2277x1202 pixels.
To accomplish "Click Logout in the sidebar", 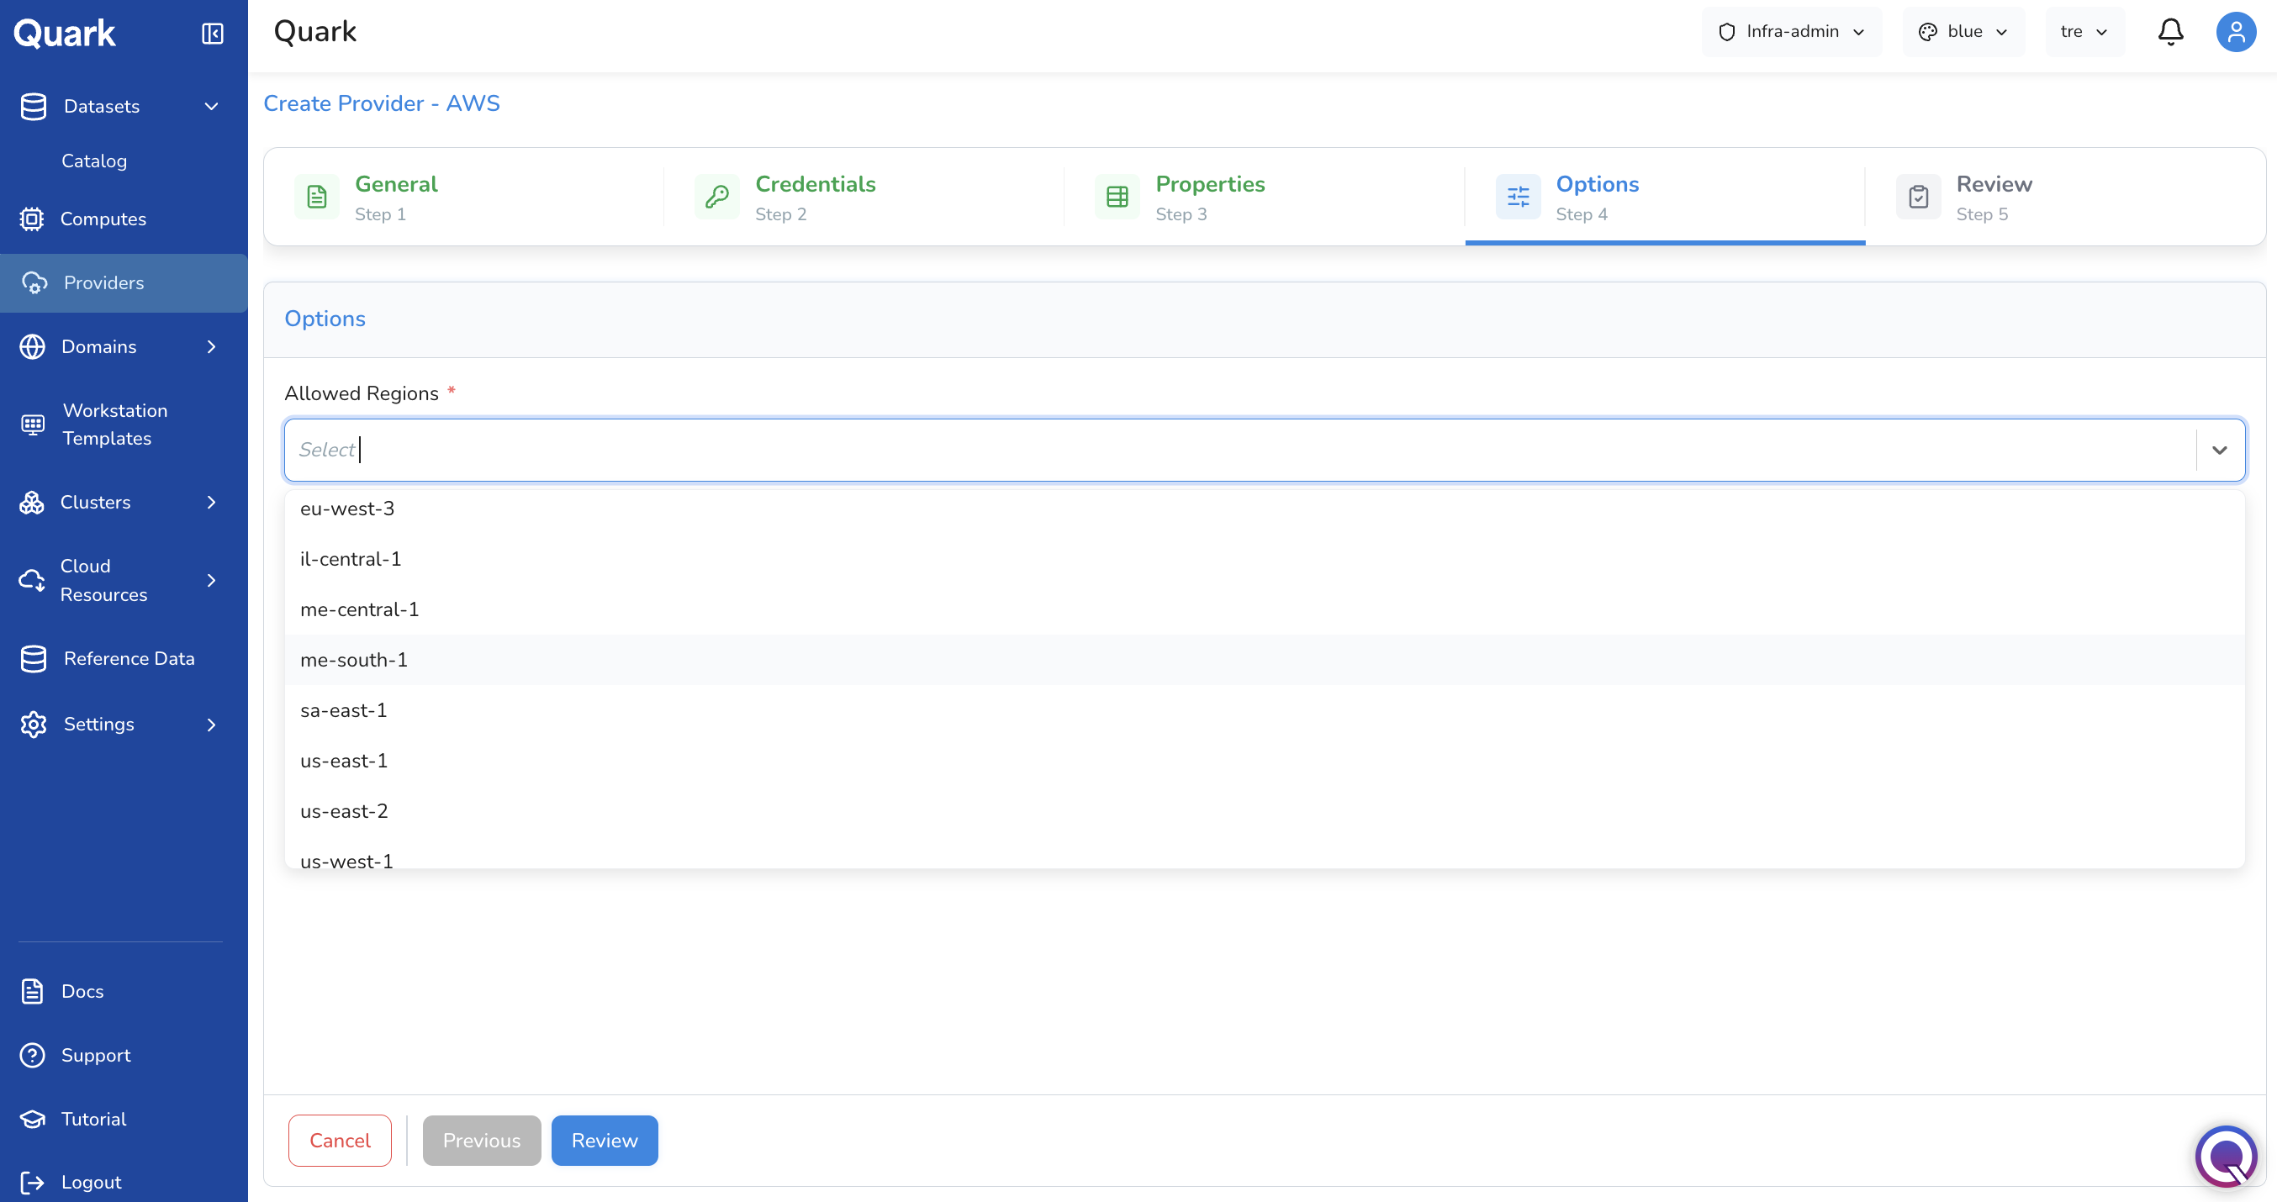I will (91, 1183).
